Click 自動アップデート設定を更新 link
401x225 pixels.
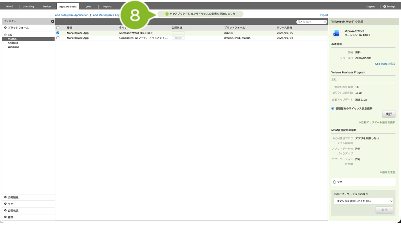coord(377,123)
